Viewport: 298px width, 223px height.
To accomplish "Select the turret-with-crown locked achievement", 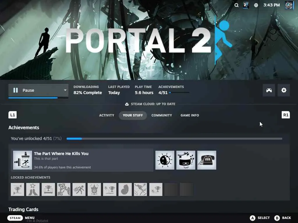I will pyautogui.click(x=94, y=189).
